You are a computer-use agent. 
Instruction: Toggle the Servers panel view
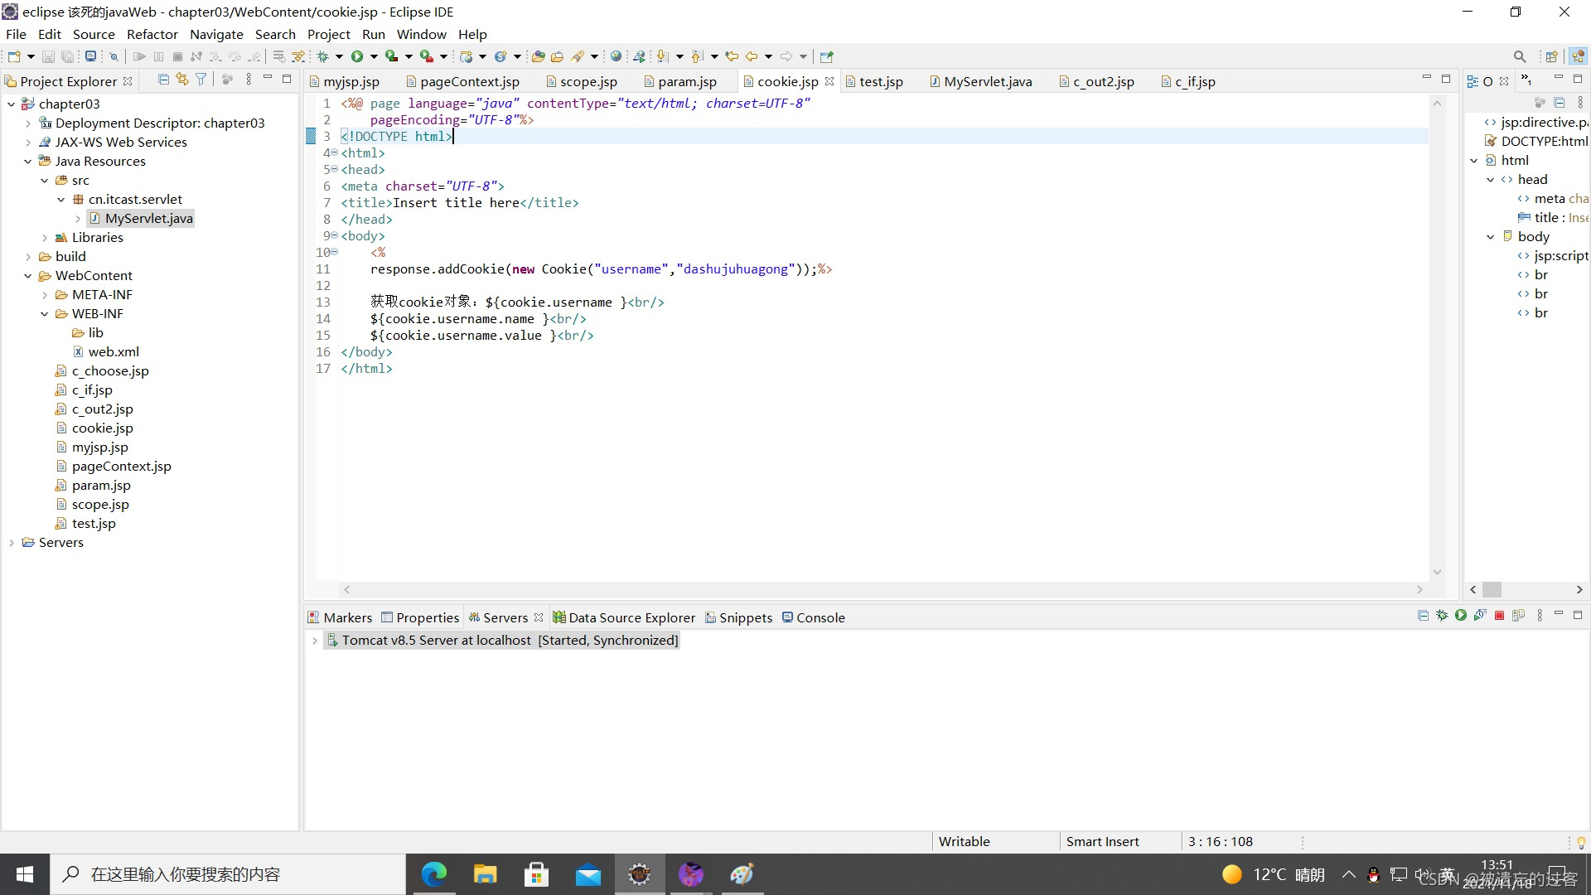[x=504, y=617]
